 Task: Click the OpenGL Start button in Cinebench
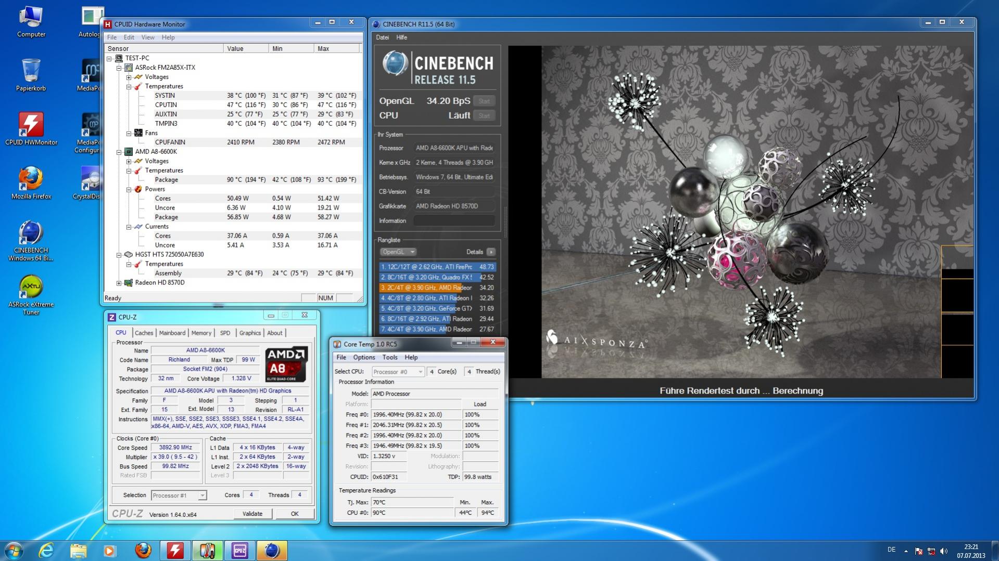(484, 101)
